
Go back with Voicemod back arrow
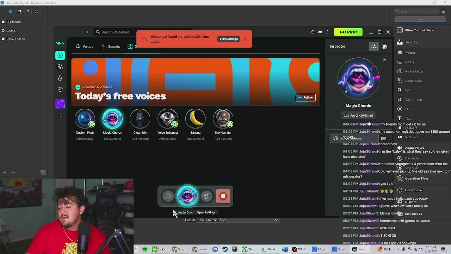[x=87, y=32]
